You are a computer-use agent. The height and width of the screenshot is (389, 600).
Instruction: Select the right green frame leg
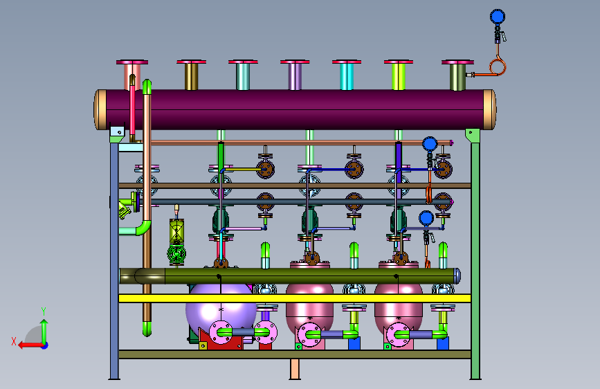click(475, 260)
